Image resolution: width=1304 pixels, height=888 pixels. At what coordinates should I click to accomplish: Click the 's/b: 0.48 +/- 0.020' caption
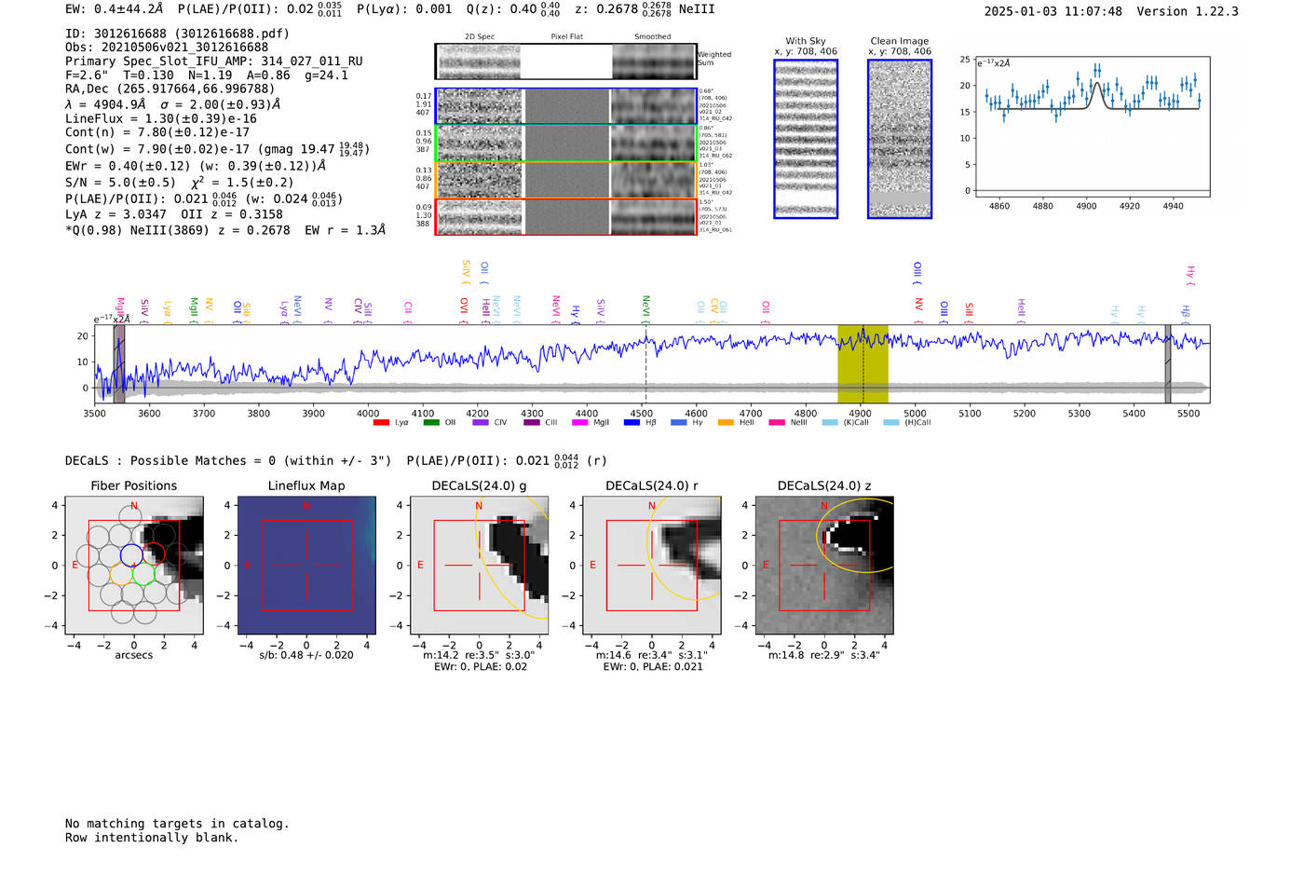click(306, 655)
